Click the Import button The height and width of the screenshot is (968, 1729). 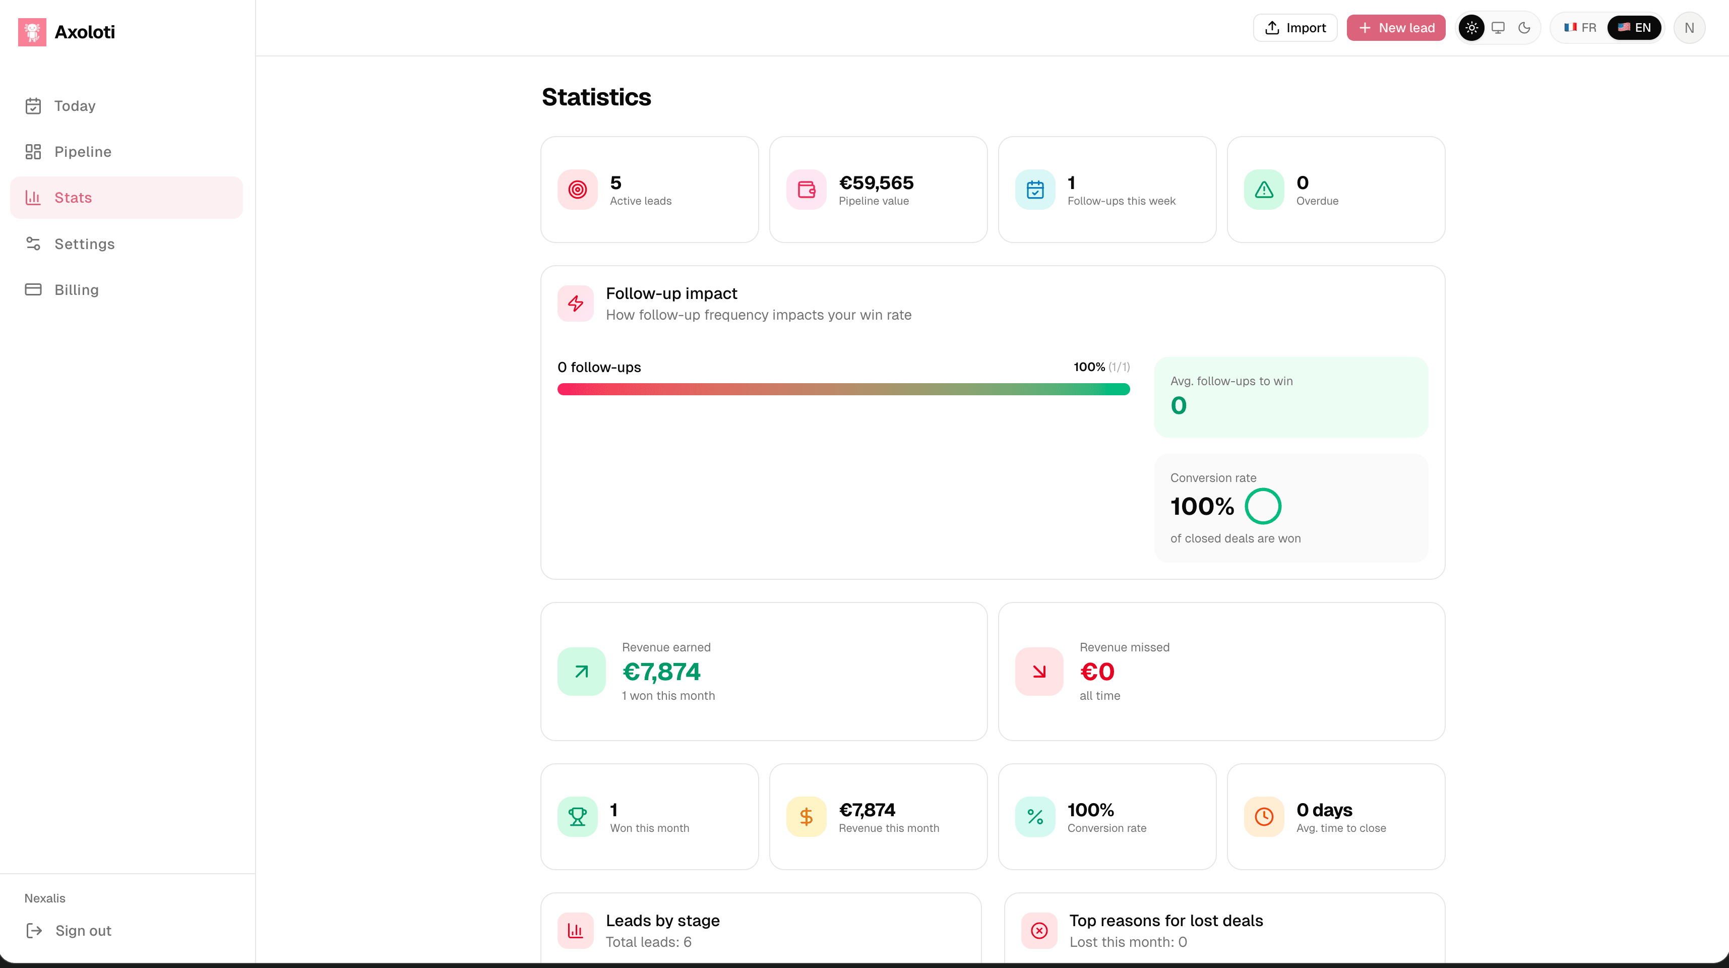(x=1295, y=28)
